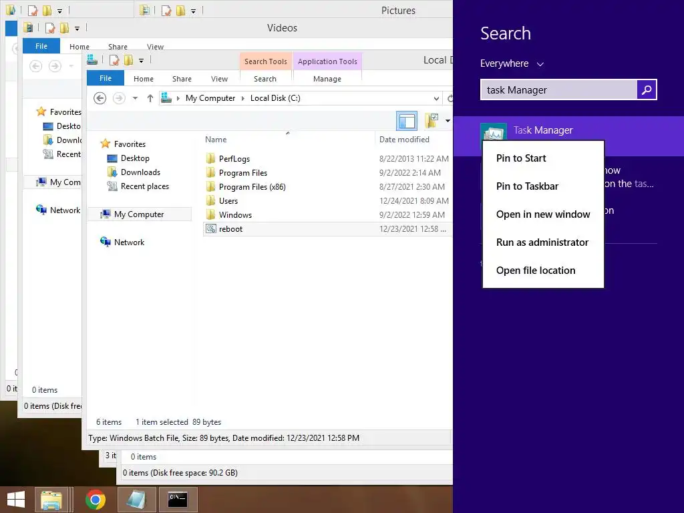This screenshot has height=513, width=684.
Task: Open the File tab in Local Disk window
Action: click(106, 79)
